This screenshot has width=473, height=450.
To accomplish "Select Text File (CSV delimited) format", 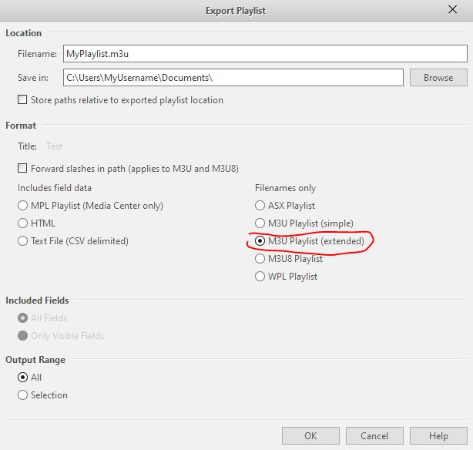I will (22, 241).
